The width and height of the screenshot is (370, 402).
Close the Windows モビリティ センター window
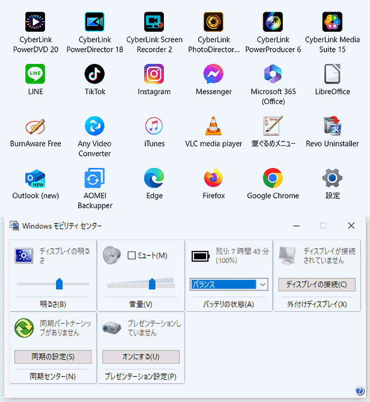tap(351, 226)
